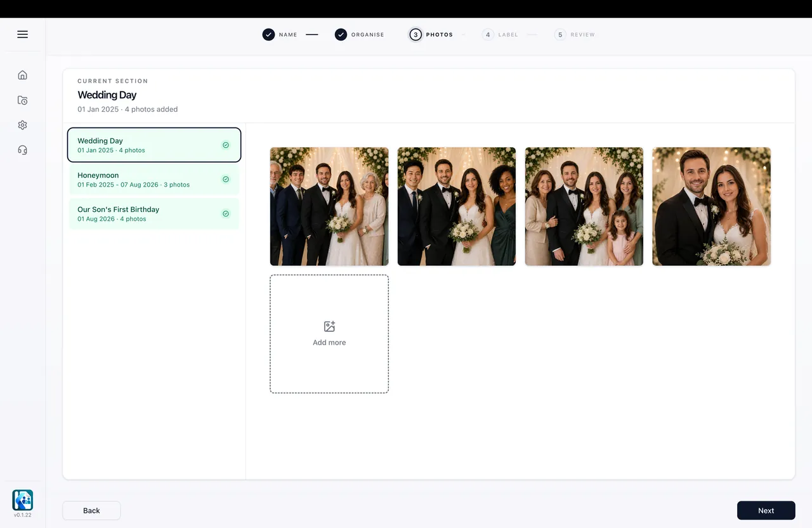This screenshot has height=528, width=812.
Task: Open the recent folders icon in sidebar
Action: point(22,100)
